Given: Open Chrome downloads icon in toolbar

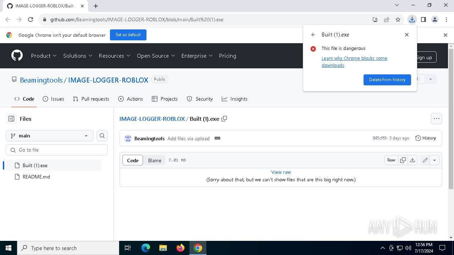Looking at the screenshot, I should pyautogui.click(x=412, y=19).
